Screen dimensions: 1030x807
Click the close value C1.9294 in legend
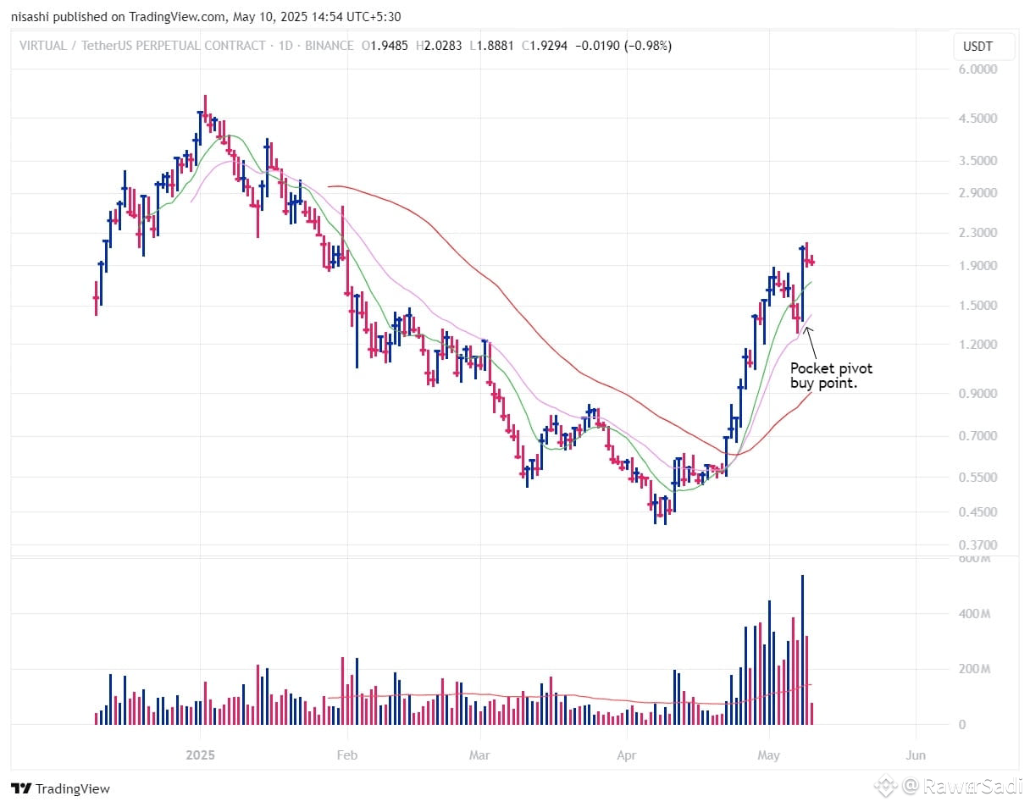click(x=545, y=46)
